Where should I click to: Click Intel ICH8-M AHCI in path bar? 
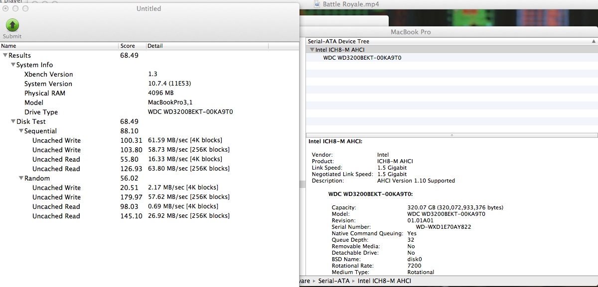coord(385,282)
